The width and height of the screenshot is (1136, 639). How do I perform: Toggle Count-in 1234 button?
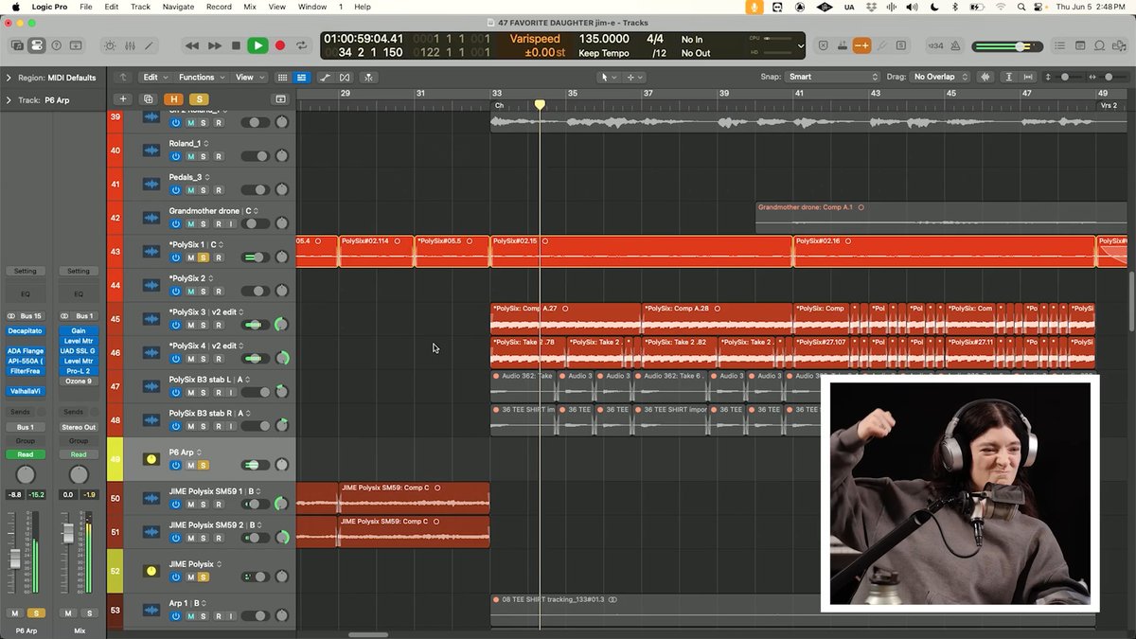pyautogui.click(x=935, y=45)
